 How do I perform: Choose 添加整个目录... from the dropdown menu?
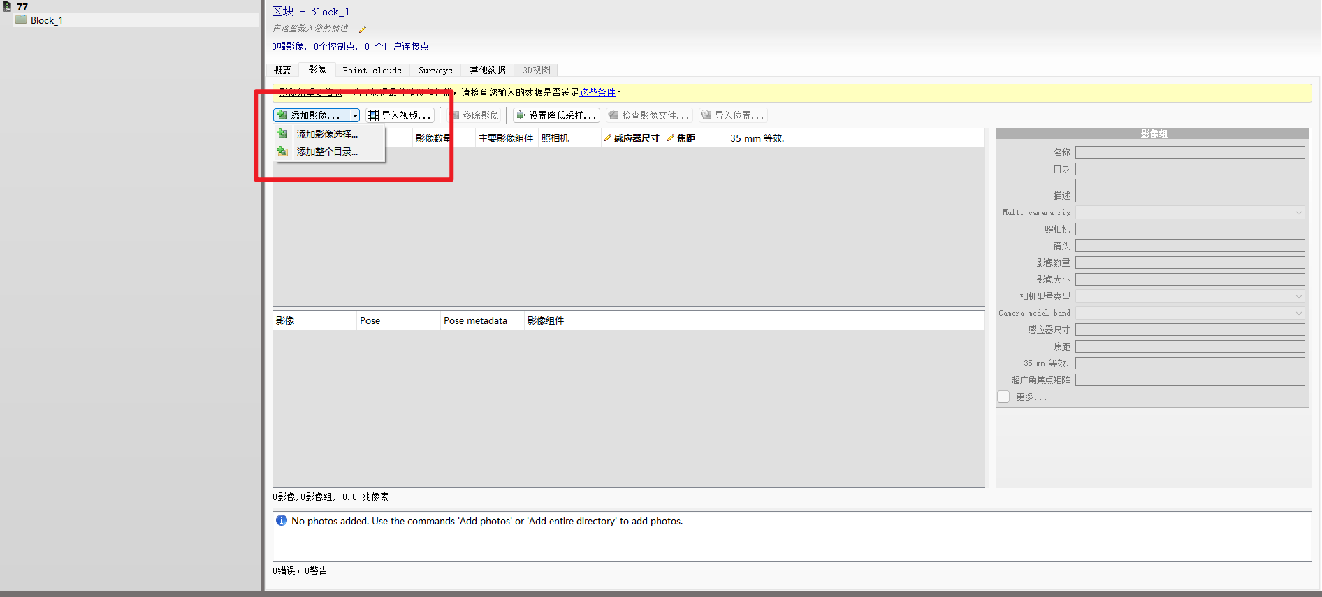[x=327, y=152]
